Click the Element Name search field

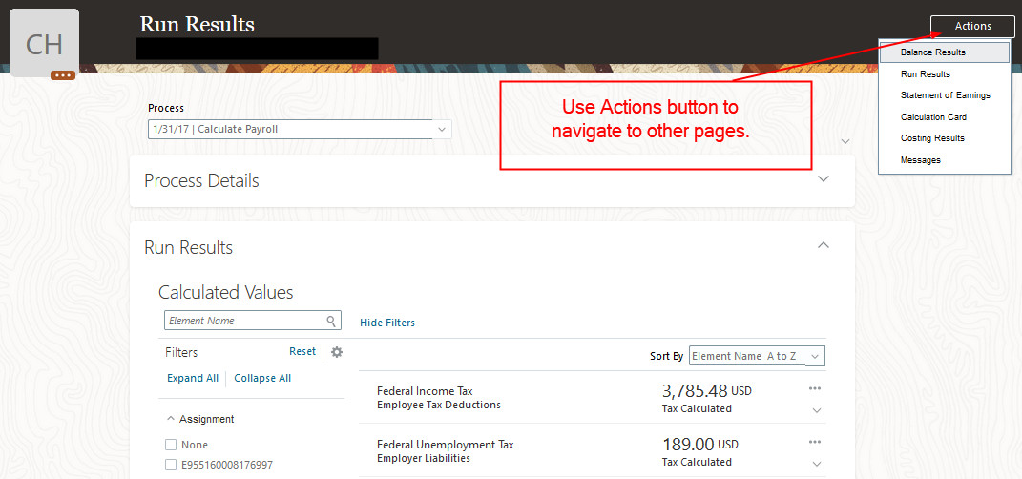244,322
